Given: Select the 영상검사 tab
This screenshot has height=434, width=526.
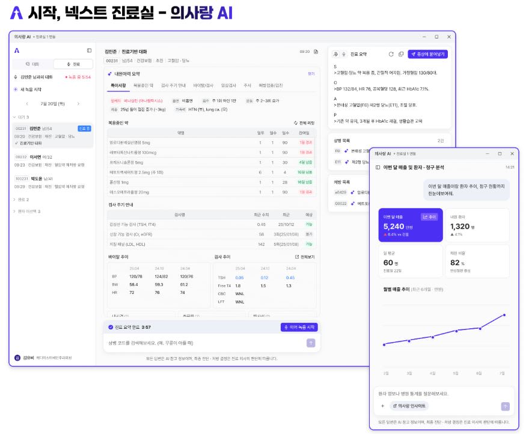Looking at the screenshot, I should (x=228, y=86).
